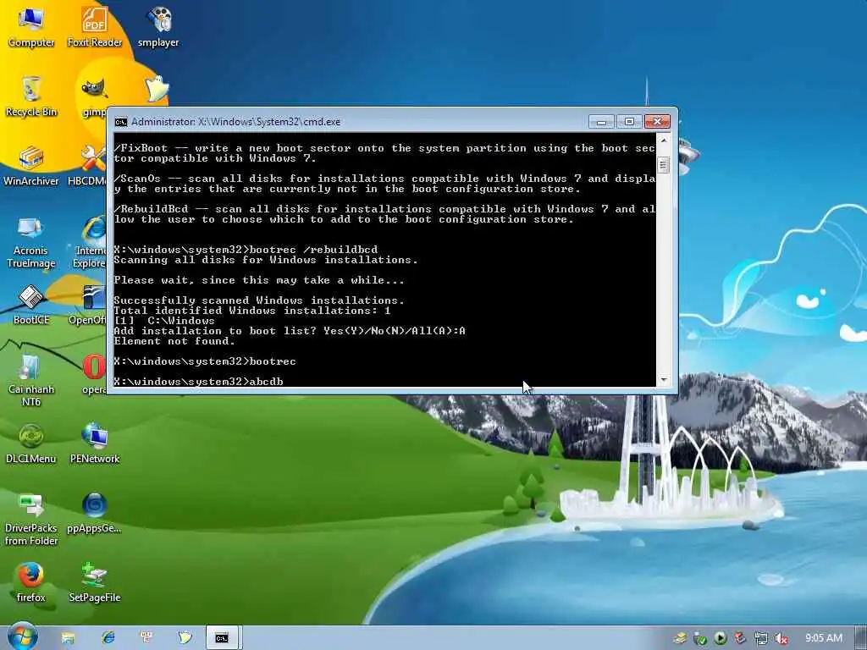Toggle the muted volume tray icon

[781, 638]
